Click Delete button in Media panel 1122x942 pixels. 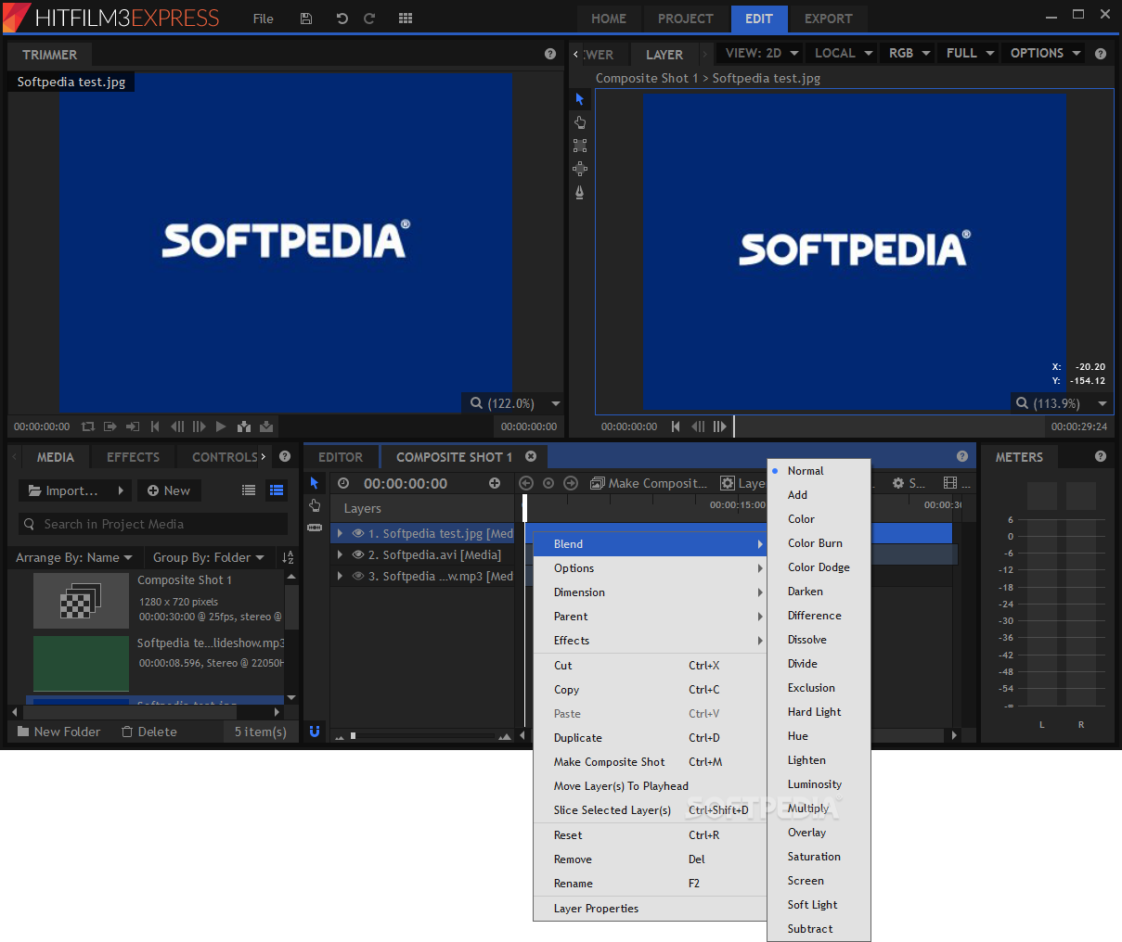pyautogui.click(x=148, y=732)
